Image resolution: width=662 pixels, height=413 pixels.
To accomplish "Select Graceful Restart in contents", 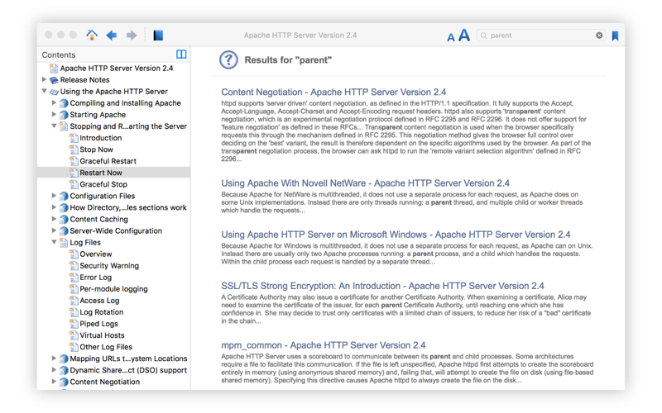I will pos(108,161).
